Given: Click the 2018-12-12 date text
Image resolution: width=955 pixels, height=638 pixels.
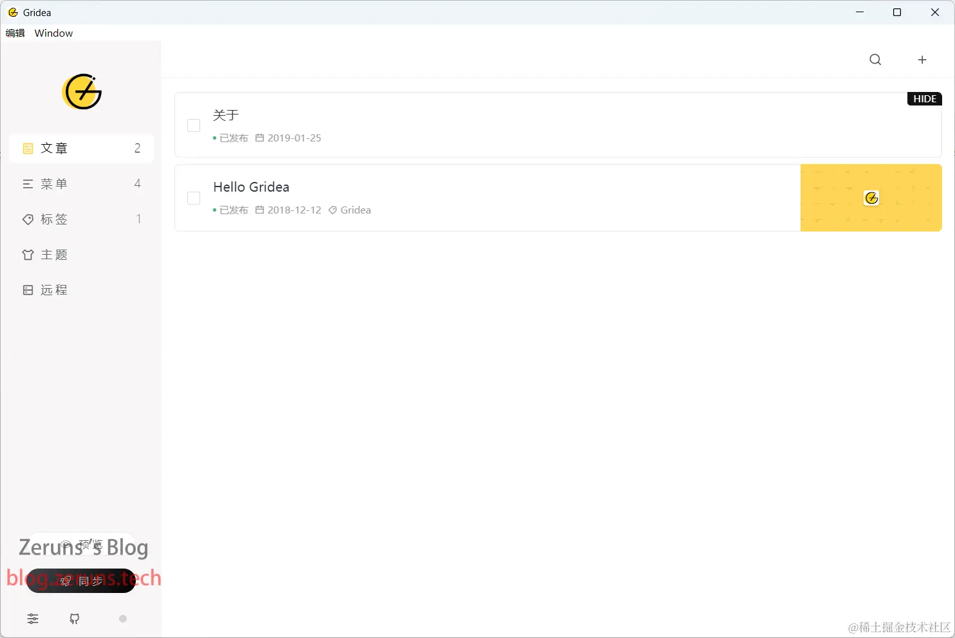Looking at the screenshot, I should [294, 210].
